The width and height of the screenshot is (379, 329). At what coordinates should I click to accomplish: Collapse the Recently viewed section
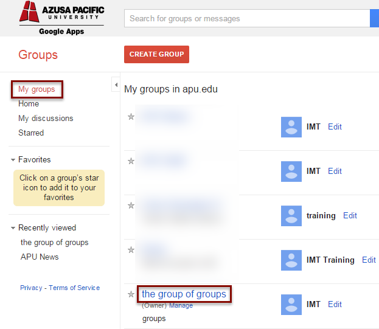(x=13, y=228)
